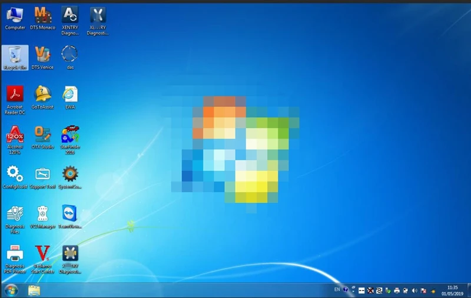Screen dimensions: 471x298
Task: Click the orange network tray icon
Action: coord(433,290)
